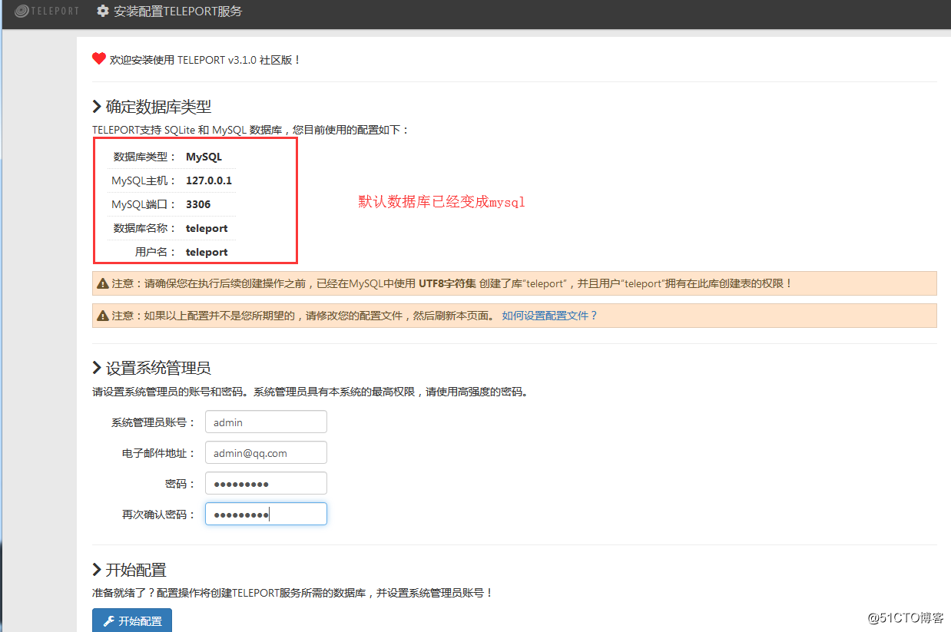The image size is (951, 632).
Task: Click the gear icon beside 安装配置TELEPORT服务
Action: click(x=103, y=12)
